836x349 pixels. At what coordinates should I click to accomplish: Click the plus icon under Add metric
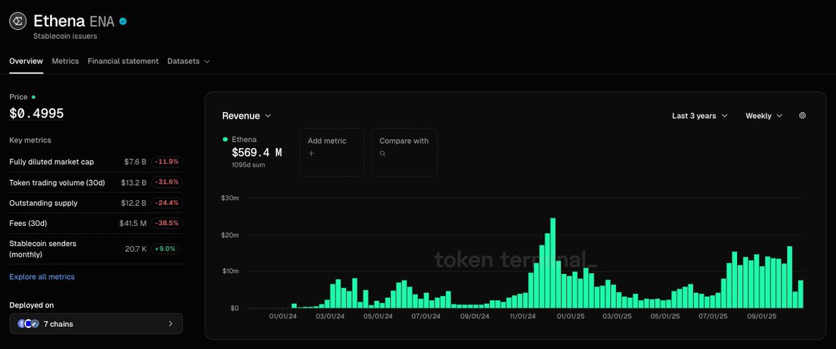(310, 153)
